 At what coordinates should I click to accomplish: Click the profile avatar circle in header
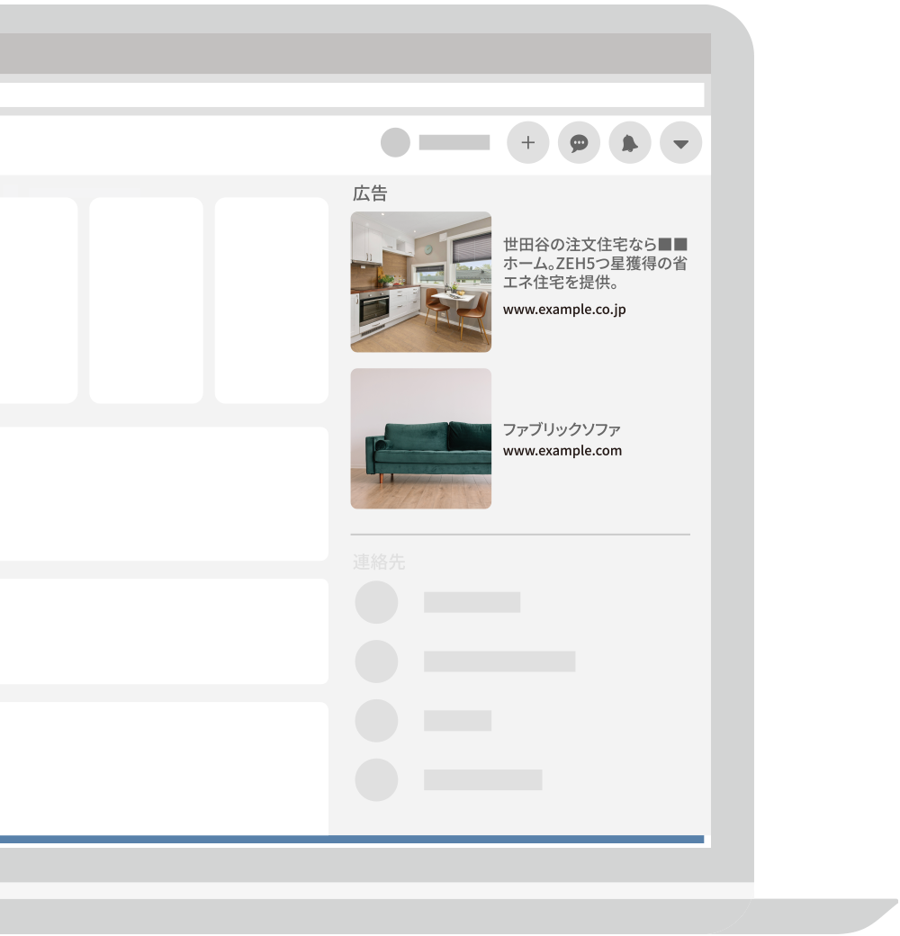pos(395,143)
